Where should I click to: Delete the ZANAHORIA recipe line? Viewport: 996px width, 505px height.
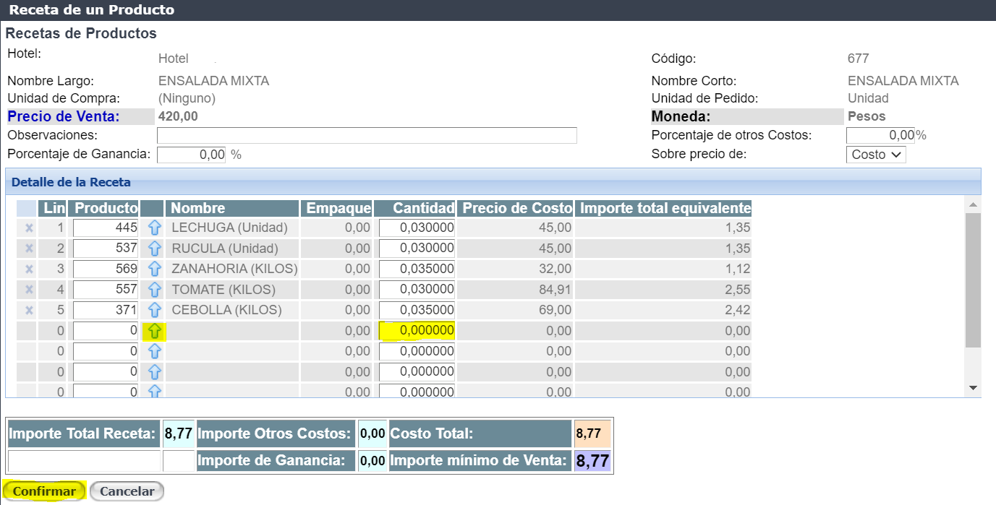[x=29, y=269]
